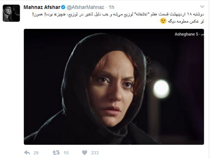Click the glowing light in the photo
210x159 pixels.
161,89
